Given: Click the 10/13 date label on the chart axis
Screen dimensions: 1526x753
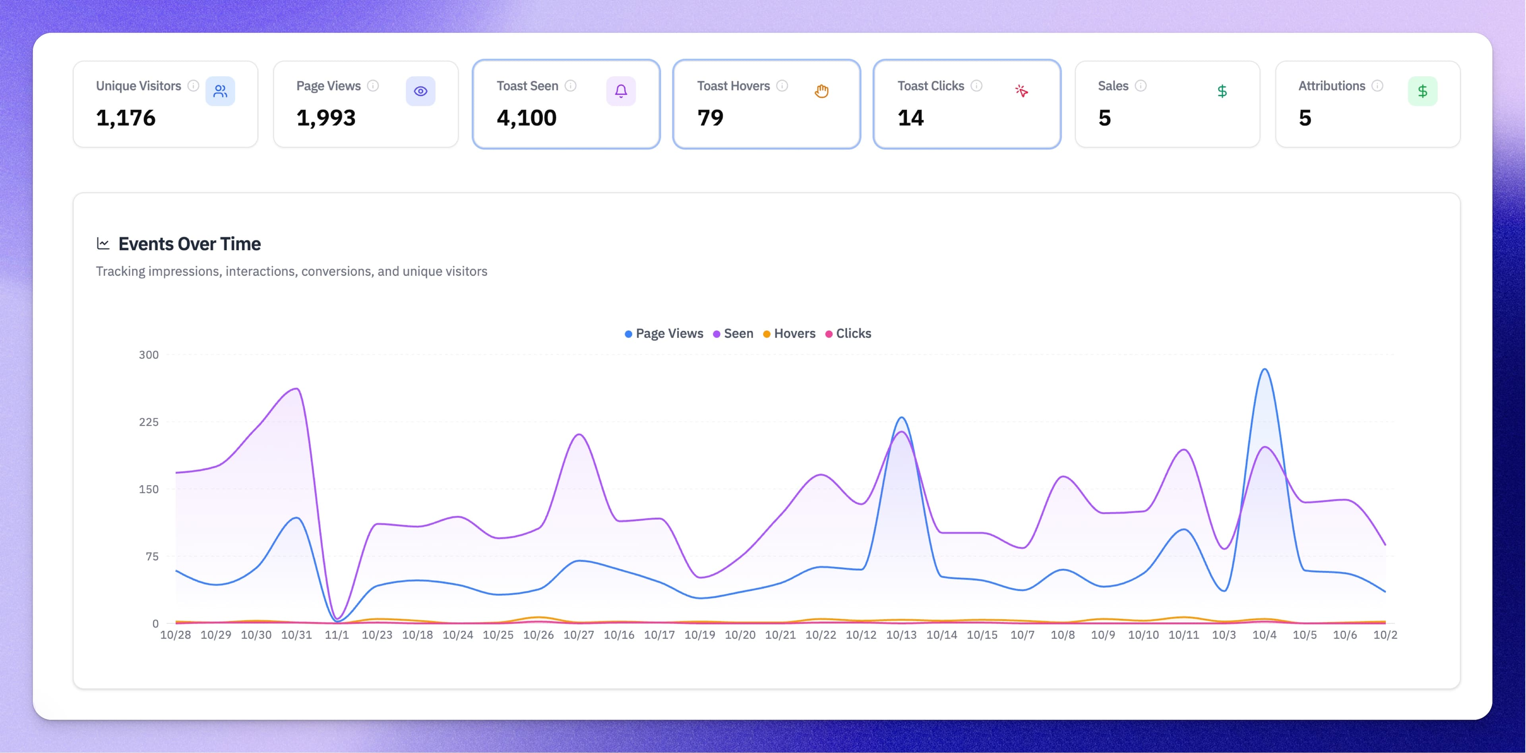Looking at the screenshot, I should [902, 634].
